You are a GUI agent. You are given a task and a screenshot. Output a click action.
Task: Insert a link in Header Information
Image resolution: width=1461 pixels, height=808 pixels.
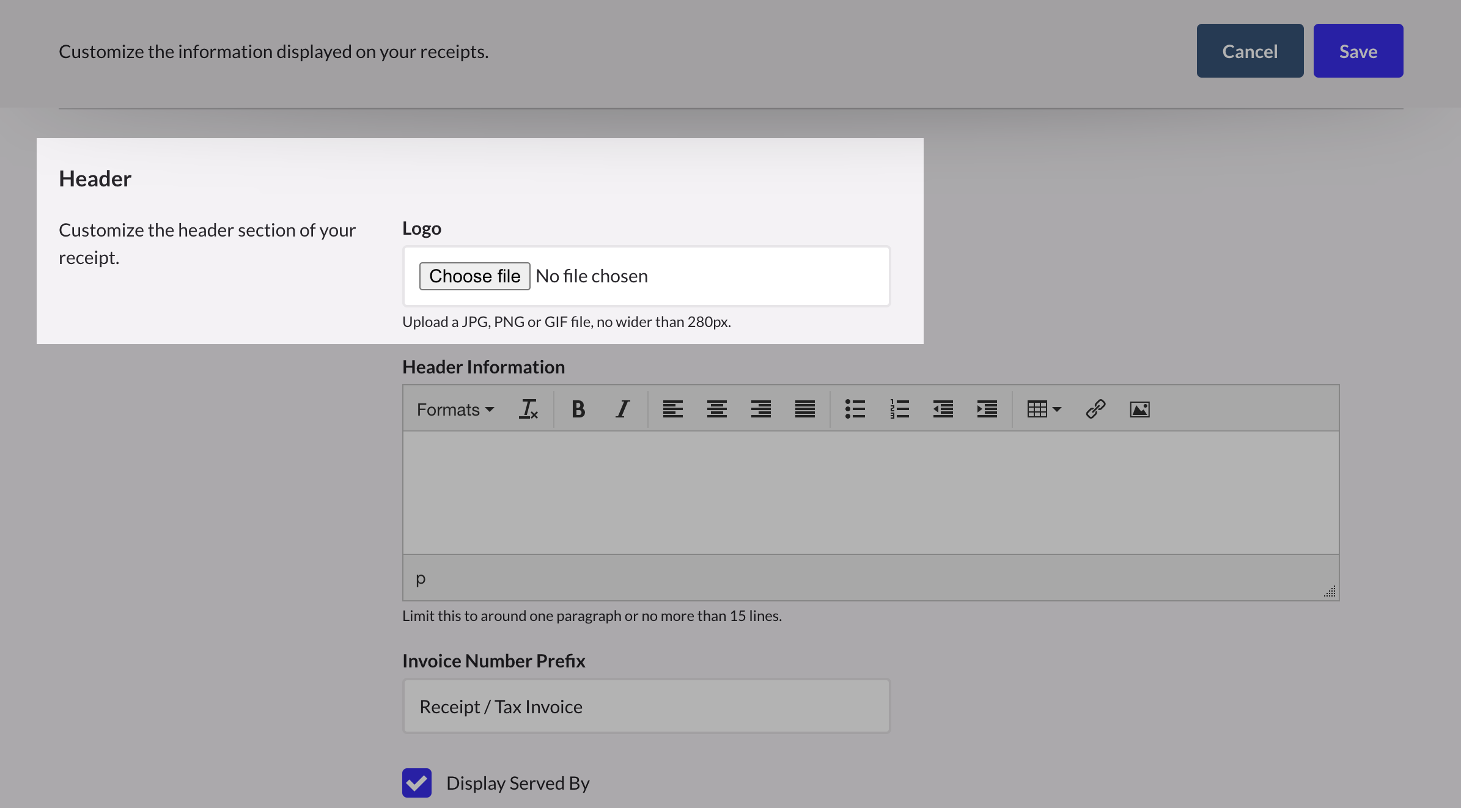click(1095, 409)
